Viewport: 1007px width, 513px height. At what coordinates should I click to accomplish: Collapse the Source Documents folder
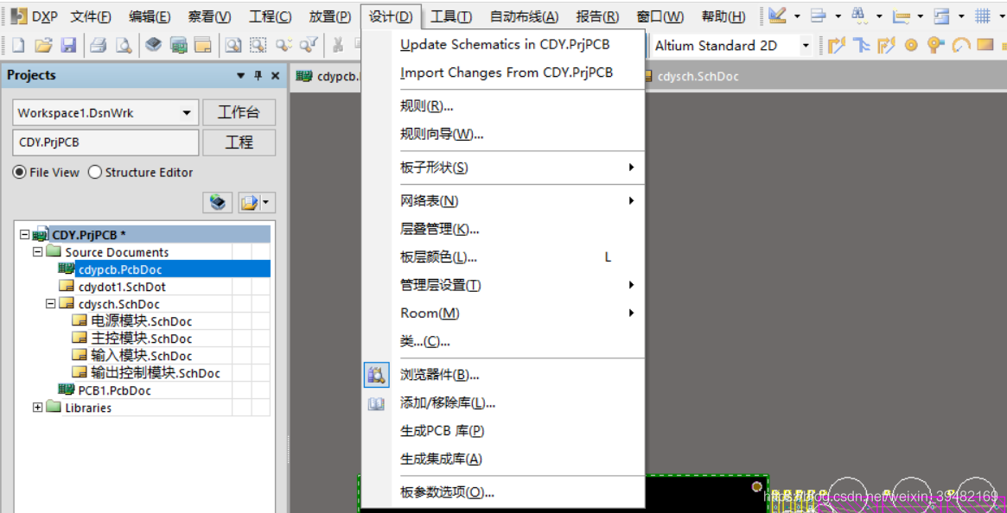click(36, 251)
